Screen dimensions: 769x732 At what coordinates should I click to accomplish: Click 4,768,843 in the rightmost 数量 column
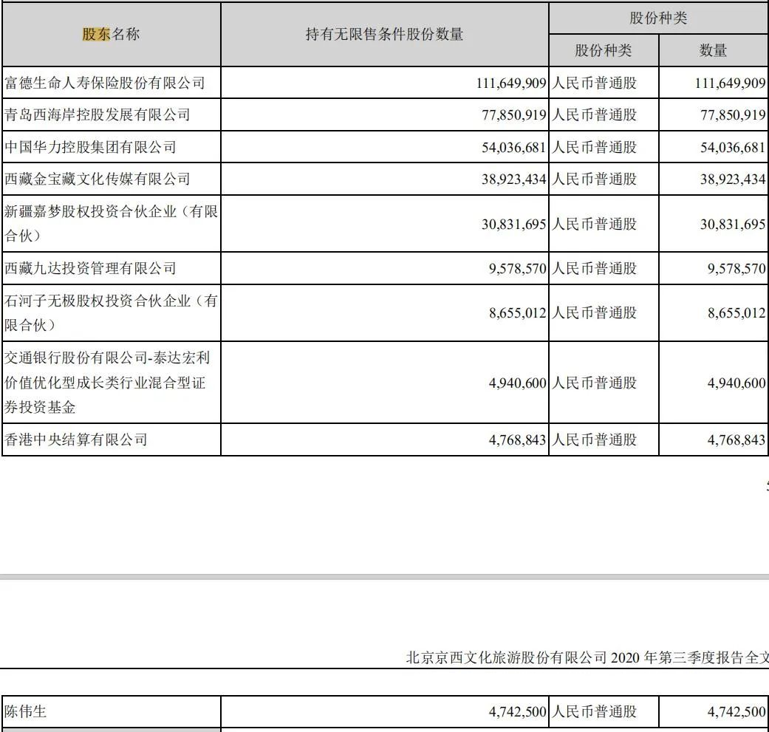[x=736, y=439]
